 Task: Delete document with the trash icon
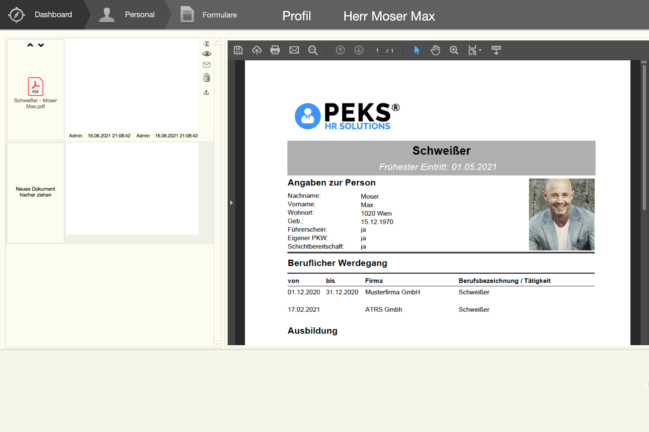tap(206, 78)
